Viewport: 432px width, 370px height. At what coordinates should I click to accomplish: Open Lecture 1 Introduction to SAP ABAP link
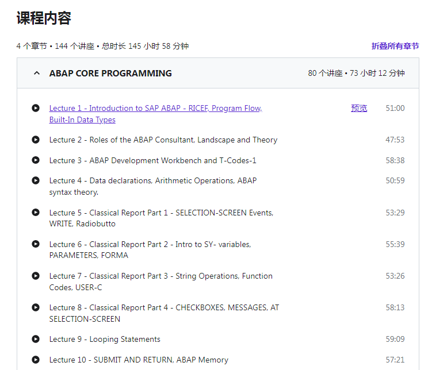156,114
